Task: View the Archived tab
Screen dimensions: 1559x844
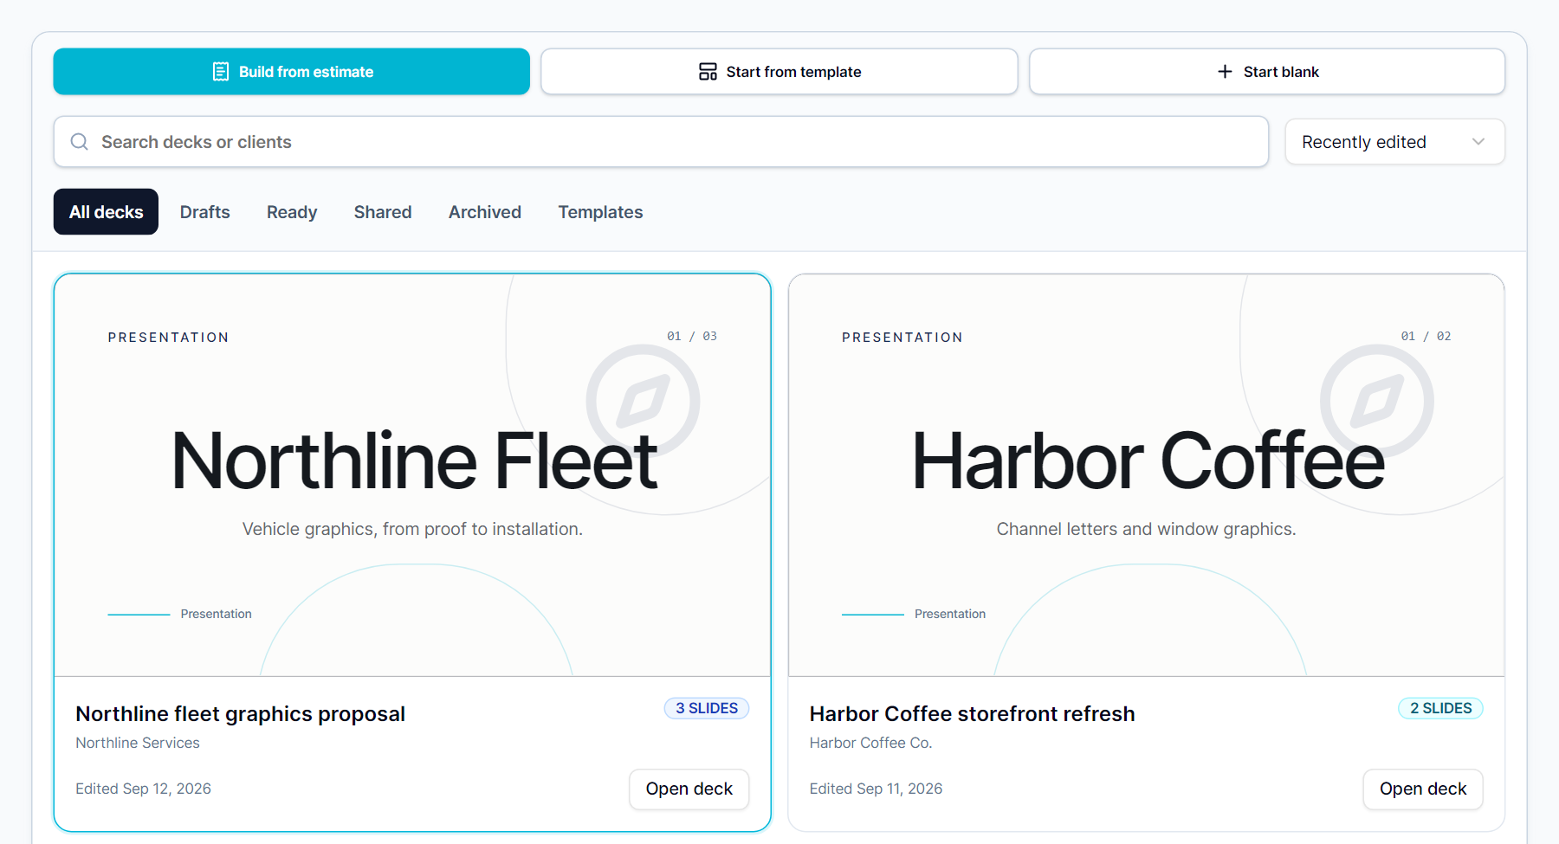Action: click(485, 212)
